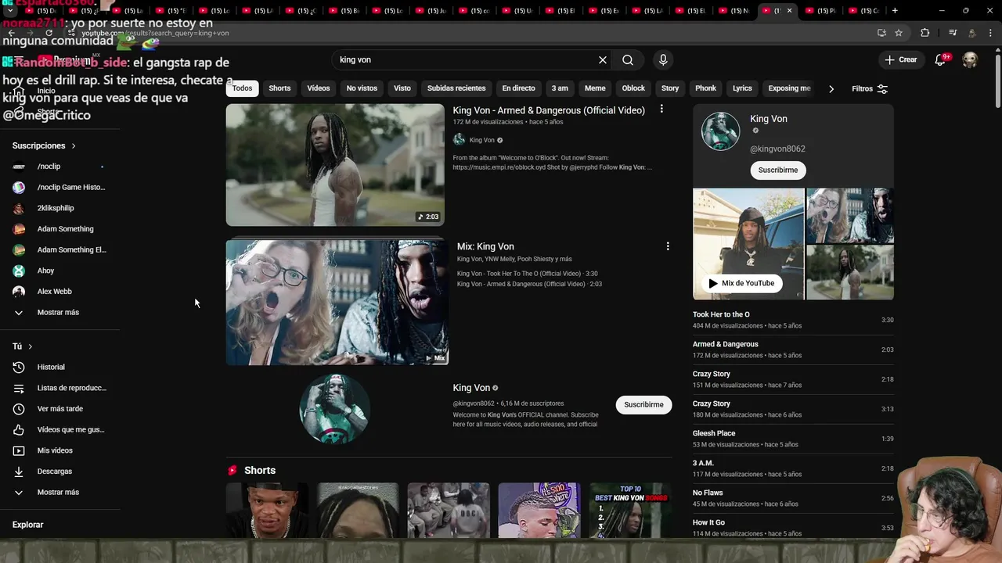Viewport: 1002px width, 563px height.
Task: Open Descargas in the sidebar
Action: (x=59, y=472)
